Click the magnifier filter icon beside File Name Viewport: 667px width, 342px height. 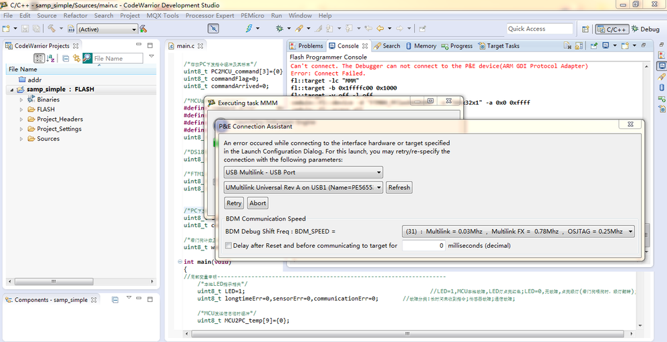(88, 58)
